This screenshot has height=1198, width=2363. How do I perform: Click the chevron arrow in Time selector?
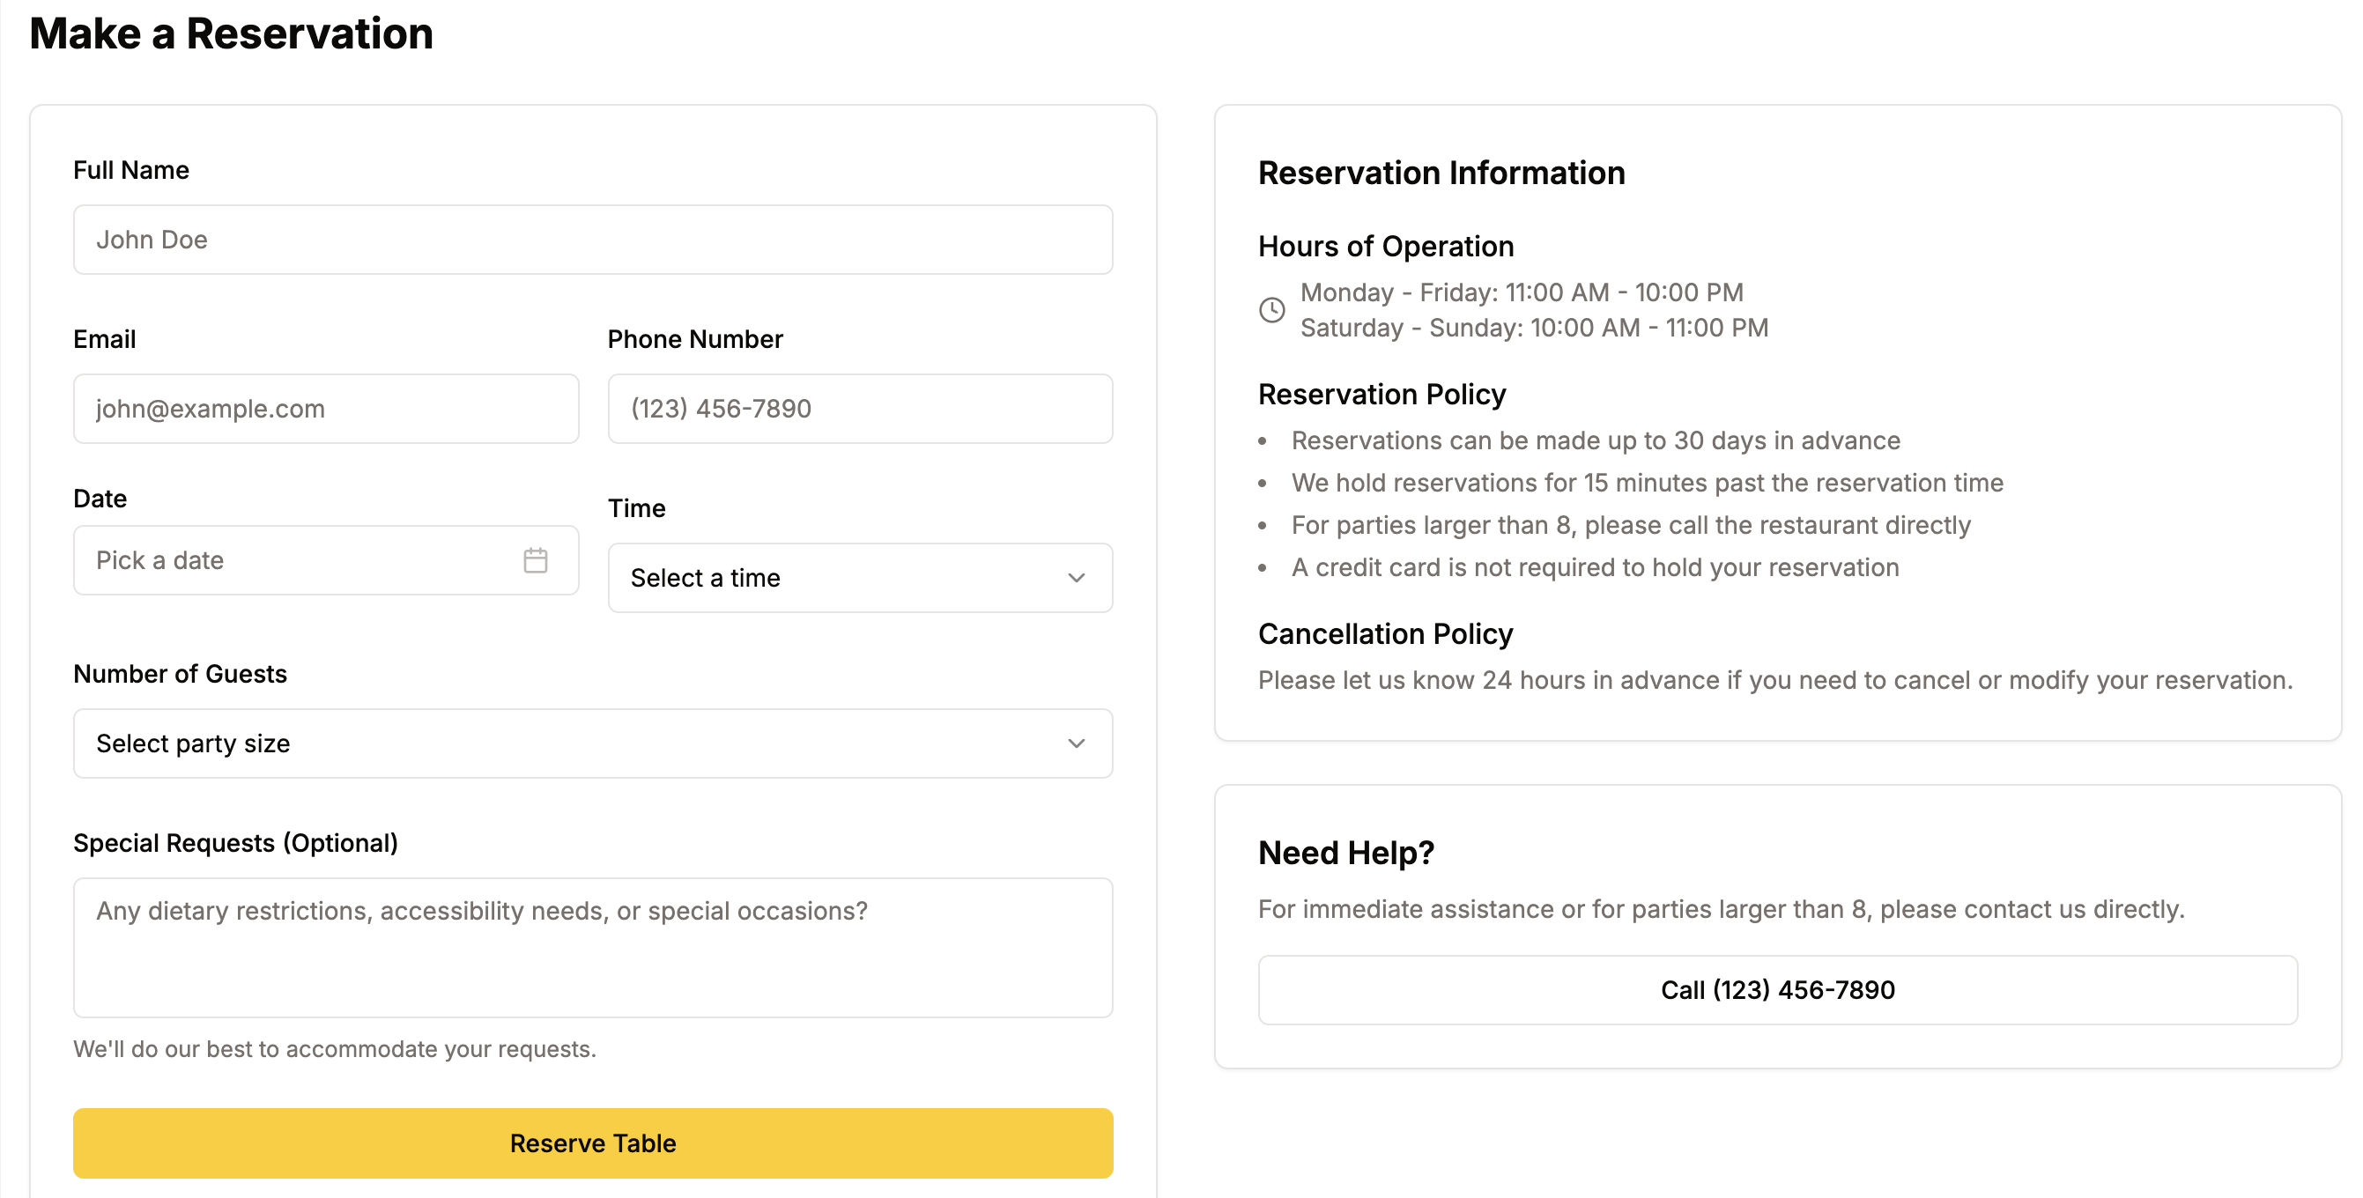coord(1076,578)
